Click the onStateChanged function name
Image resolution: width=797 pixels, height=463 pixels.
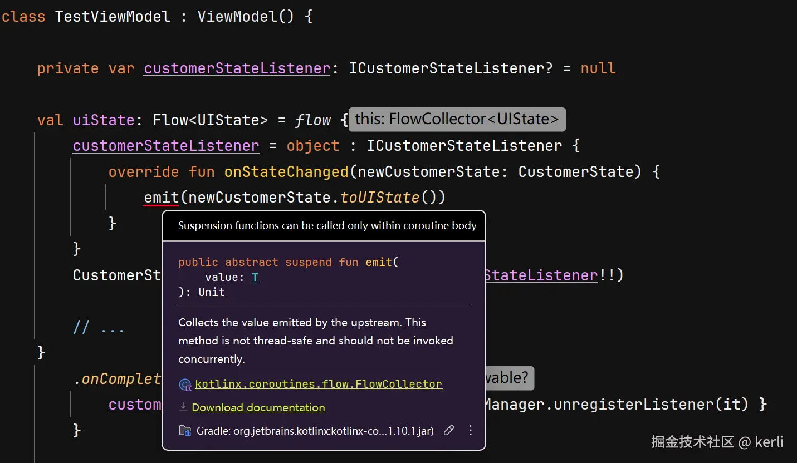coord(286,172)
